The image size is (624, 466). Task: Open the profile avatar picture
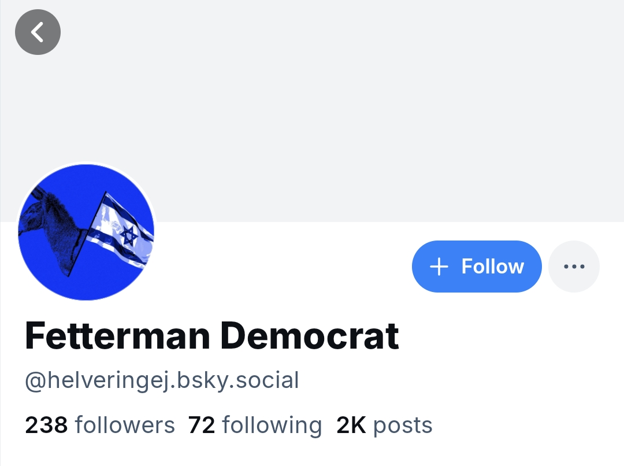coord(87,232)
